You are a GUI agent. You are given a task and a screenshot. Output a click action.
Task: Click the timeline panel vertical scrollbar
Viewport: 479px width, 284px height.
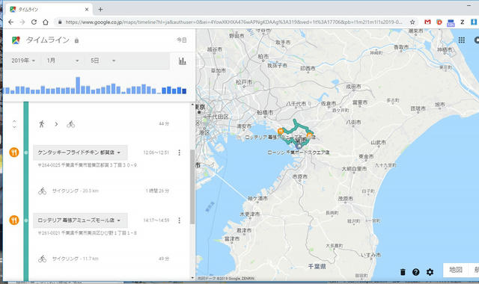point(192,186)
